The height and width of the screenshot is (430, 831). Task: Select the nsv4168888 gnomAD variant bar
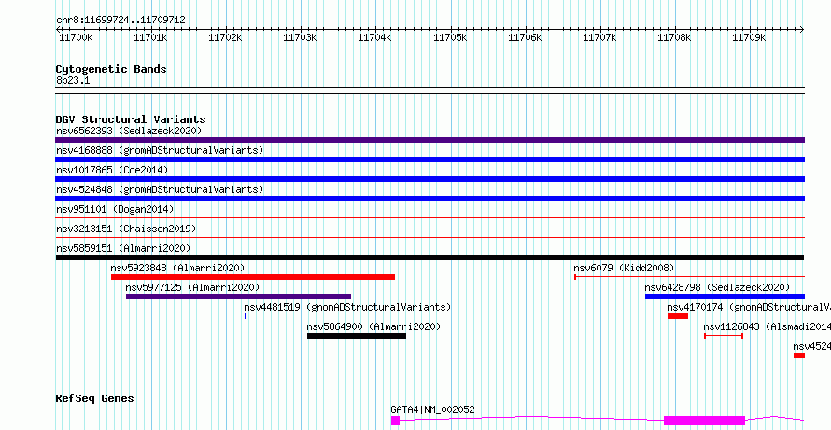[430, 160]
